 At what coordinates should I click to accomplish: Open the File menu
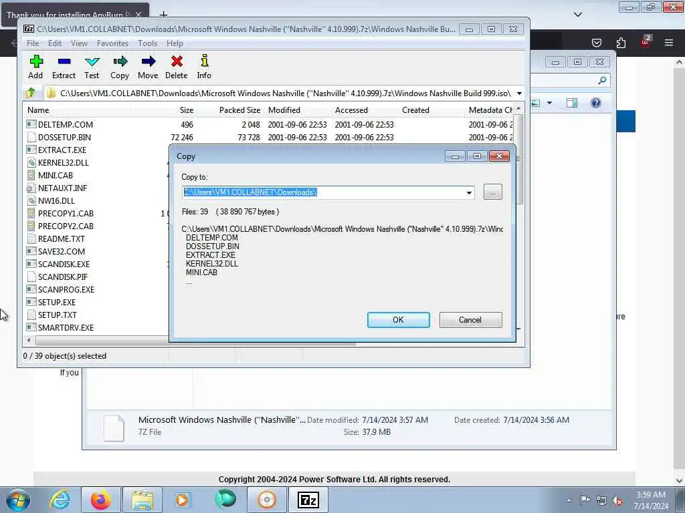pyautogui.click(x=33, y=43)
